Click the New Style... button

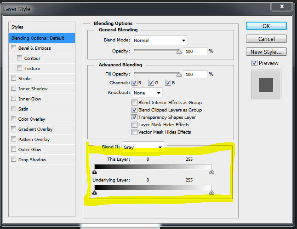(266, 52)
